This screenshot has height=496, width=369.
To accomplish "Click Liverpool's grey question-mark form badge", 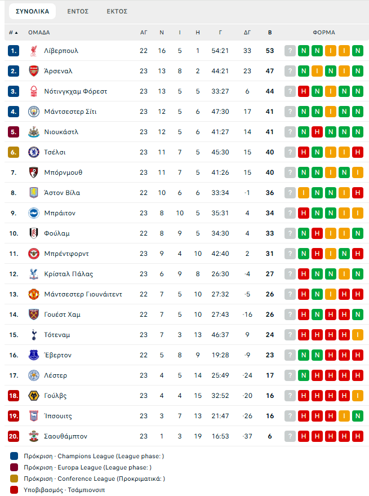I will coord(290,51).
